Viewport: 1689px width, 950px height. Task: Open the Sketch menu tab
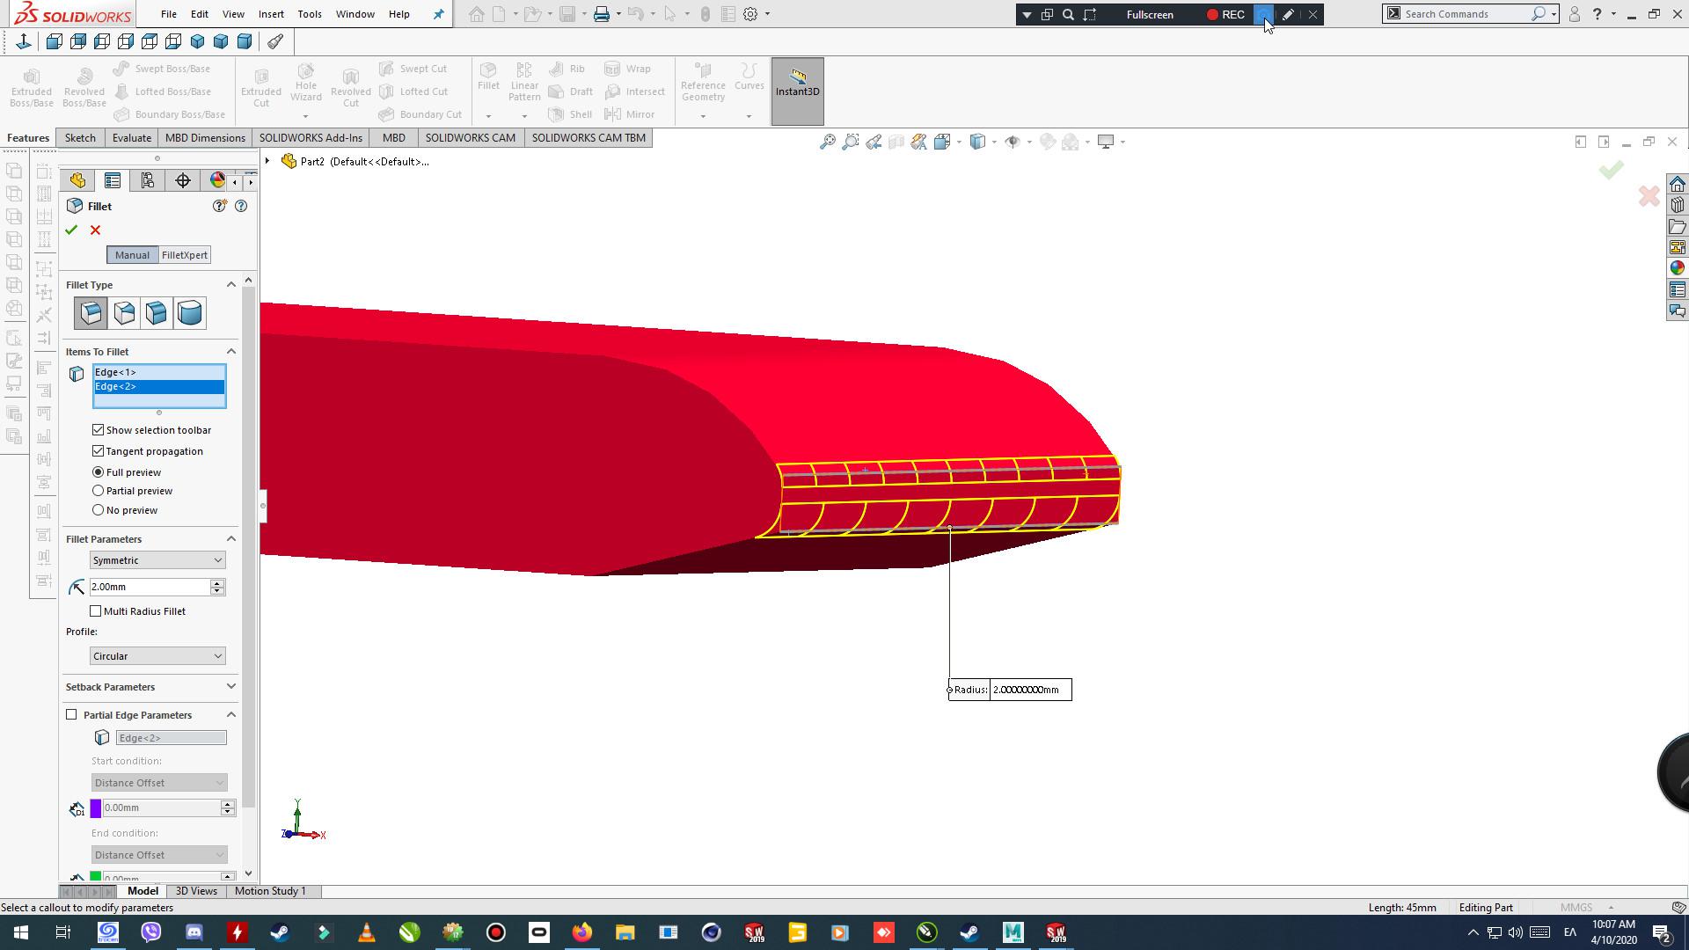(79, 137)
